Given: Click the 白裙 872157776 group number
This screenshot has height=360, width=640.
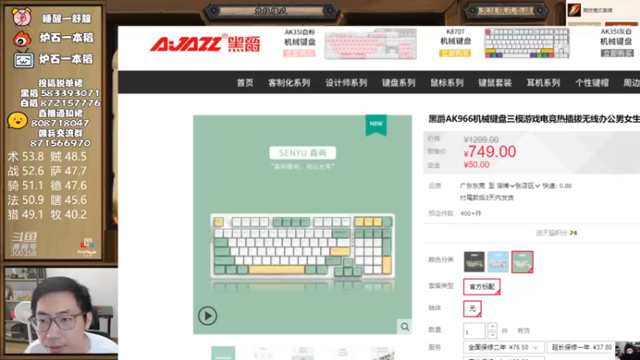Looking at the screenshot, I should tap(61, 103).
